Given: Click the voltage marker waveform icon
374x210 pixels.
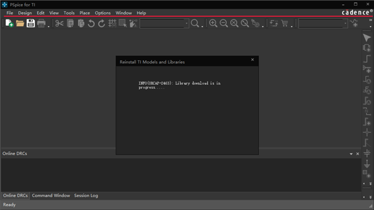Looking at the screenshot, I should coord(354,23).
